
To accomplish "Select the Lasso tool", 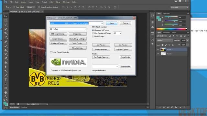I will point(5,25).
